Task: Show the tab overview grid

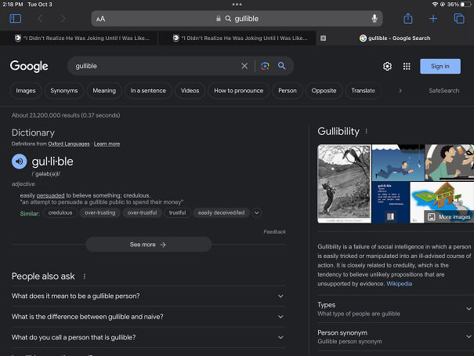Action: 459,18
